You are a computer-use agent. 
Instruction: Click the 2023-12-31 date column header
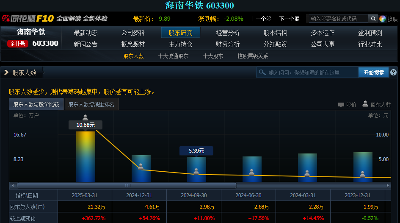pos(357,195)
